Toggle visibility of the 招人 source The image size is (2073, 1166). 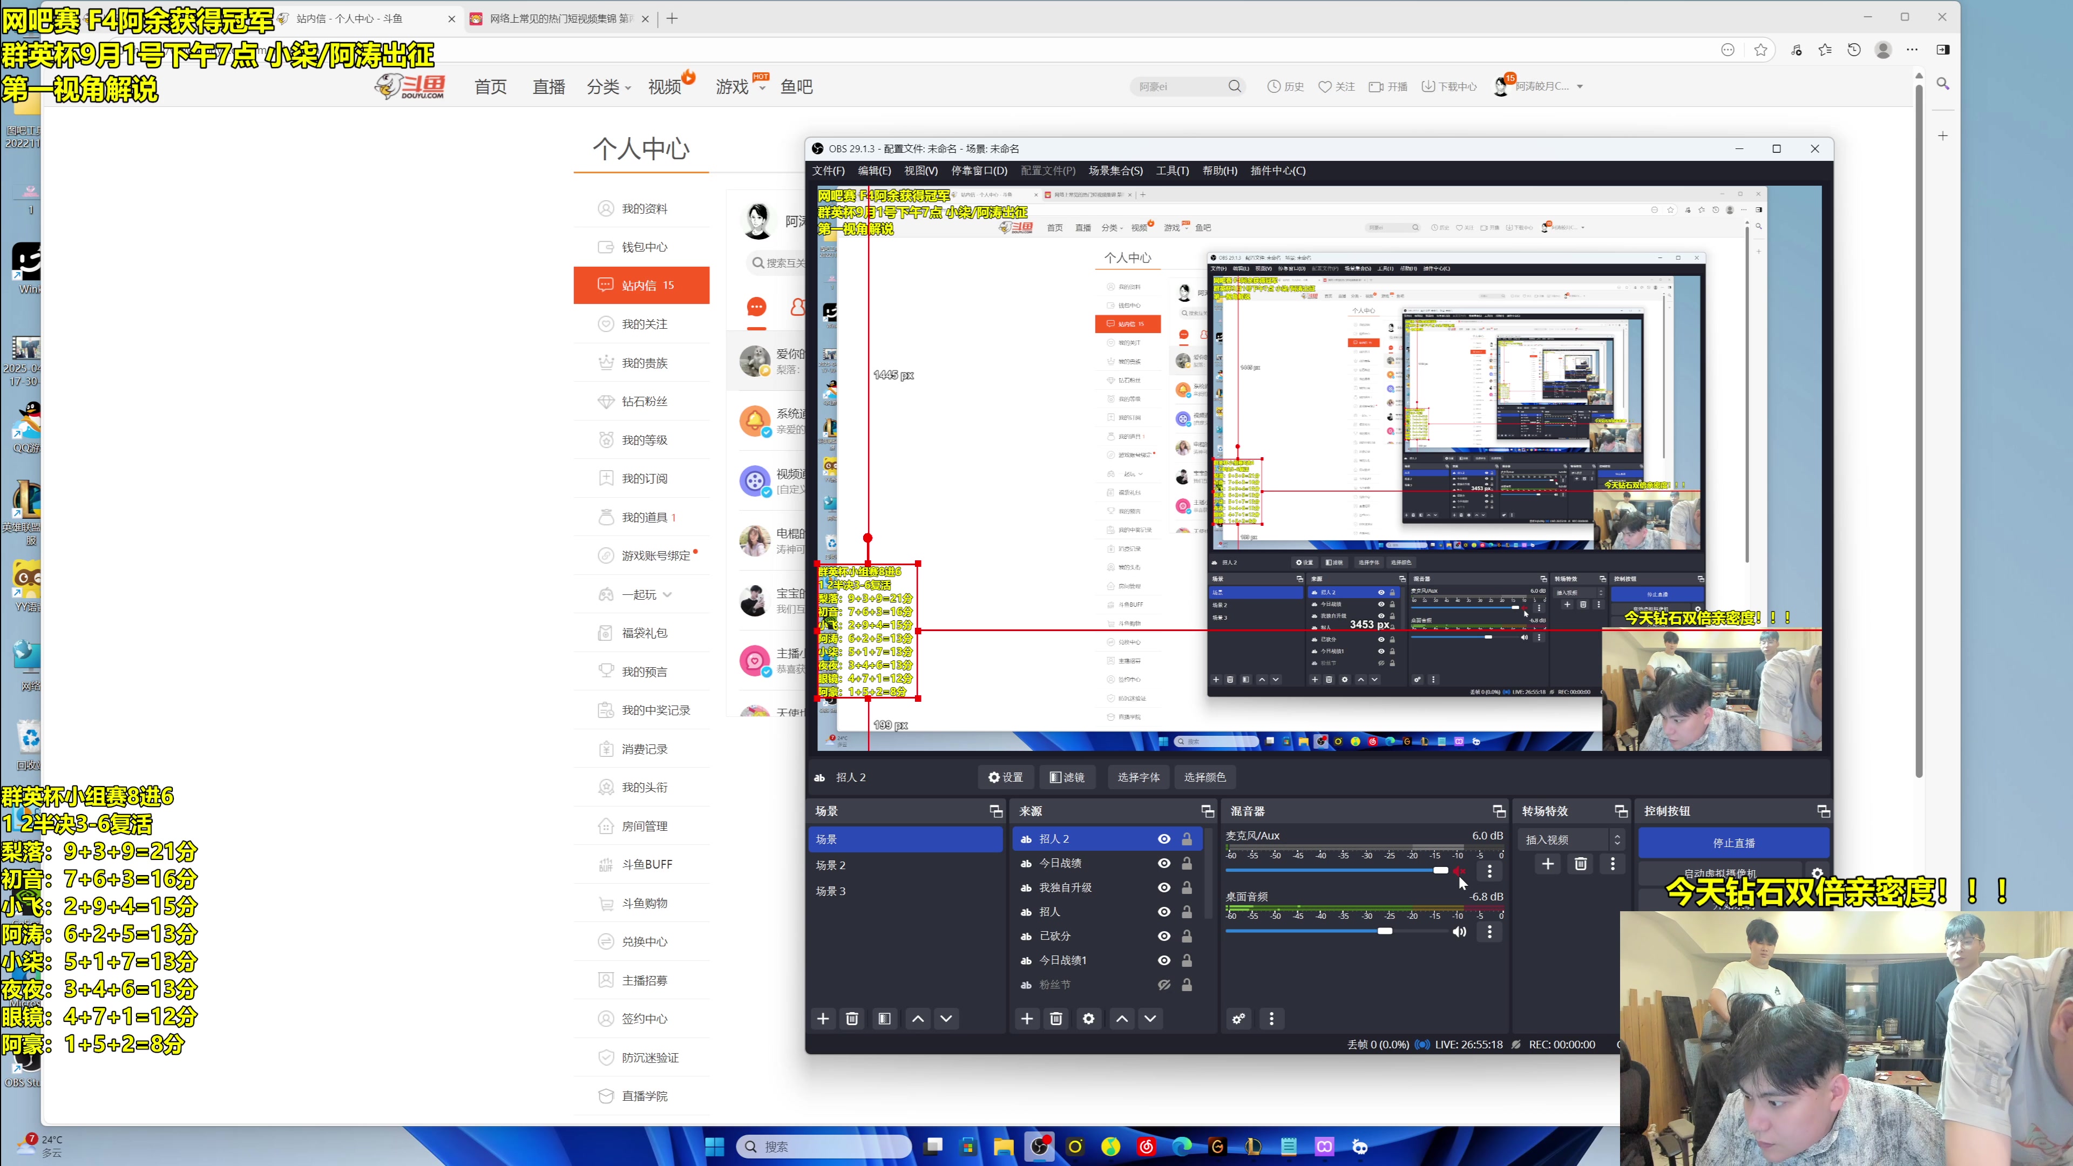1164,912
